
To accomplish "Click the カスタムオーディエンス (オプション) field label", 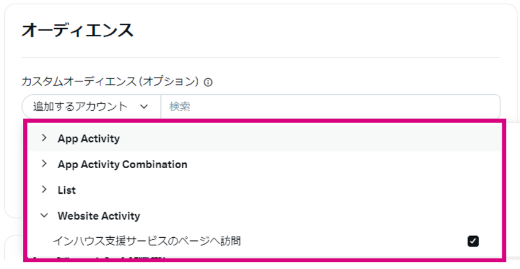I will (110, 81).
